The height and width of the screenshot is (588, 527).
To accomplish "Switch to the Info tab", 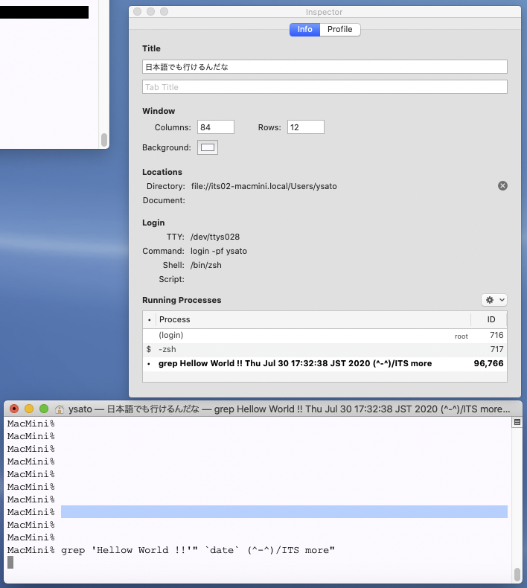I will [304, 30].
